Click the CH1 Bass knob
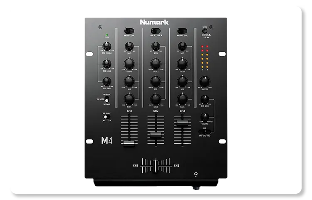Image resolution: width=312 pixels, height=200 pixels. (x=129, y=99)
